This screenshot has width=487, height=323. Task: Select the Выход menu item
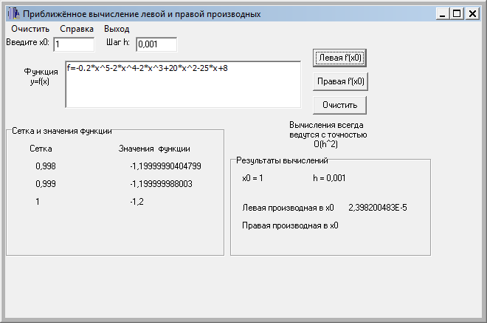point(117,29)
